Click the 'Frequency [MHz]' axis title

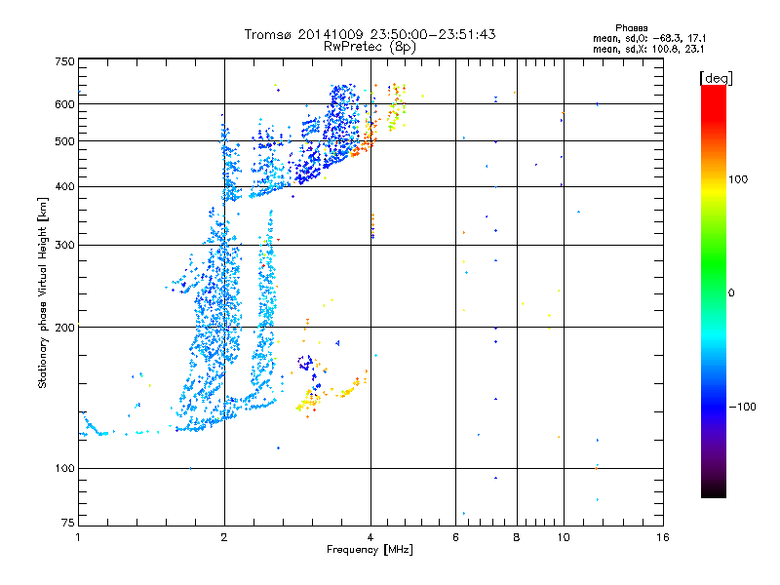370,550
